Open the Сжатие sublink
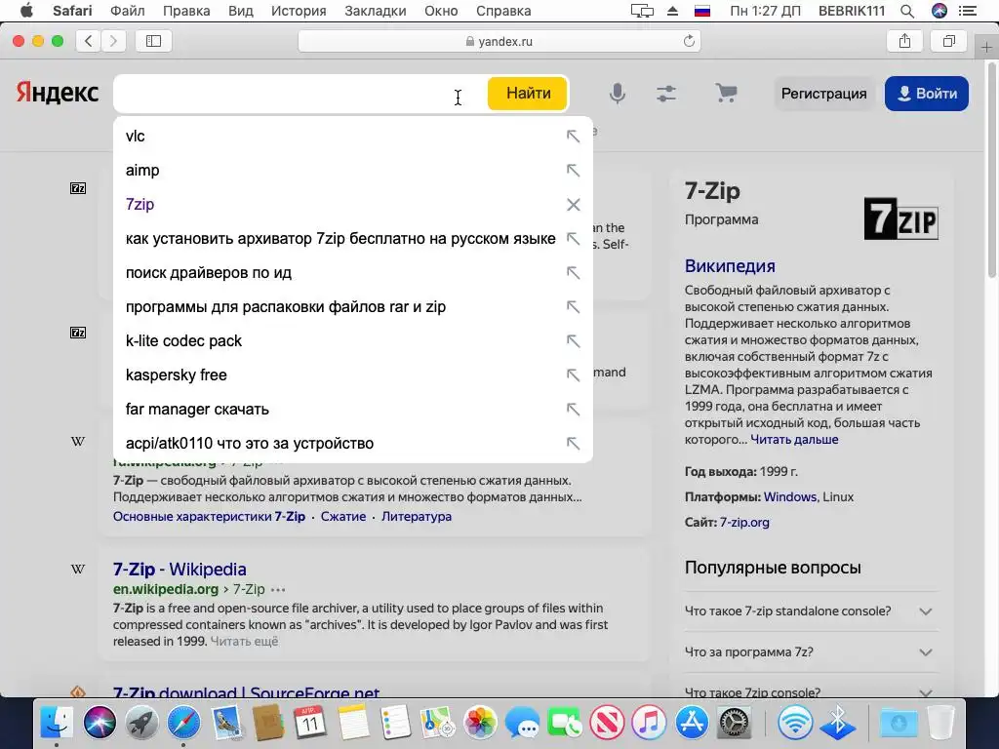 tap(342, 517)
